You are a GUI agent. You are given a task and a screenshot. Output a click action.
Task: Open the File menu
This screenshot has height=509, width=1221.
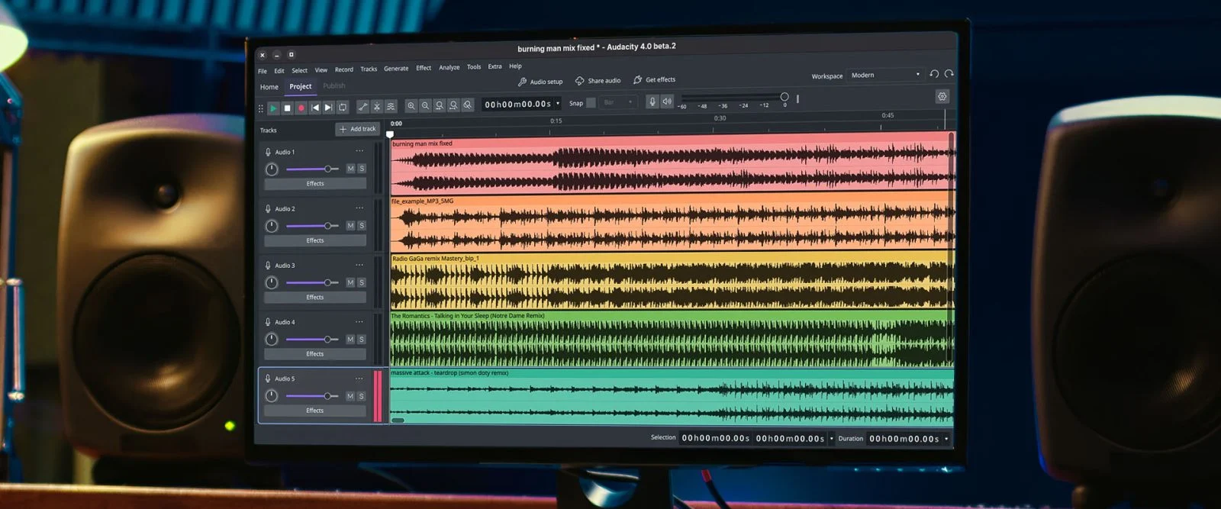click(263, 71)
